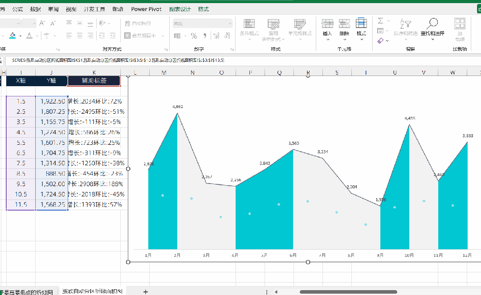Open the font size dropdown
Image resolution: width=481 pixels, height=295 pixels.
[x=34, y=23]
